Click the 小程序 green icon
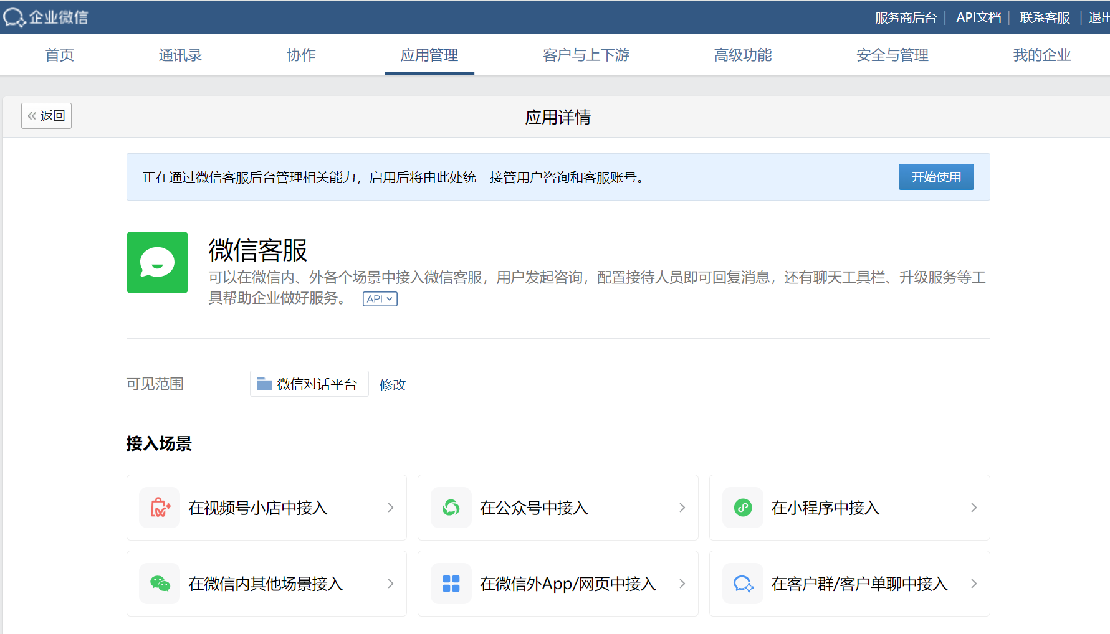Image resolution: width=1110 pixels, height=634 pixels. (x=743, y=508)
